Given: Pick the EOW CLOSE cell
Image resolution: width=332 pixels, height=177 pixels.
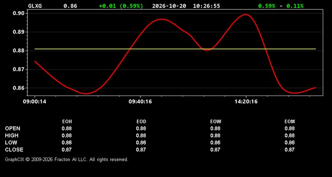Looking at the screenshot, I should [215, 150].
